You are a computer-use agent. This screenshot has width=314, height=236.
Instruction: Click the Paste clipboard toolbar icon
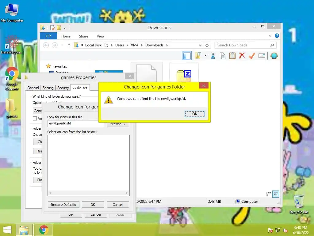coord(232,56)
